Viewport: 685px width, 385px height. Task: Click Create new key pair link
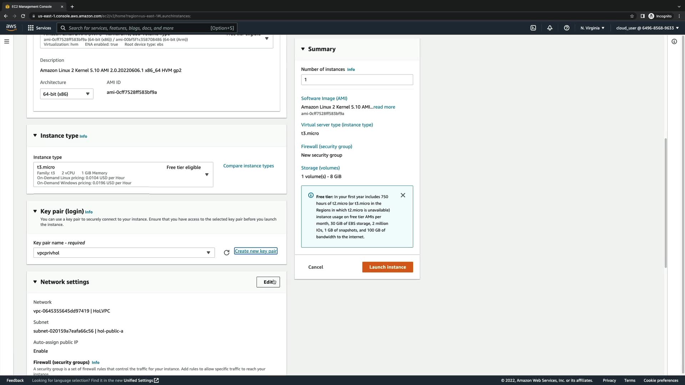(255, 251)
